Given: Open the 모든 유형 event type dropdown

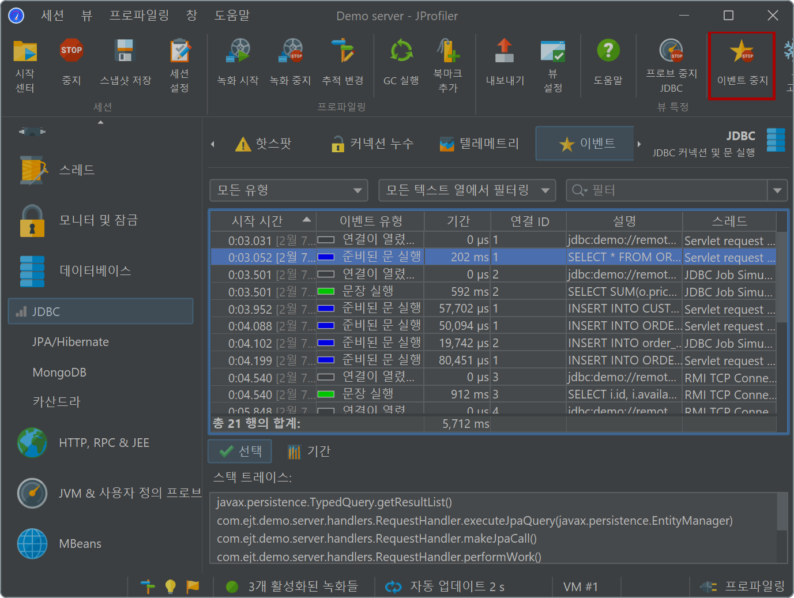Looking at the screenshot, I should pyautogui.click(x=289, y=190).
